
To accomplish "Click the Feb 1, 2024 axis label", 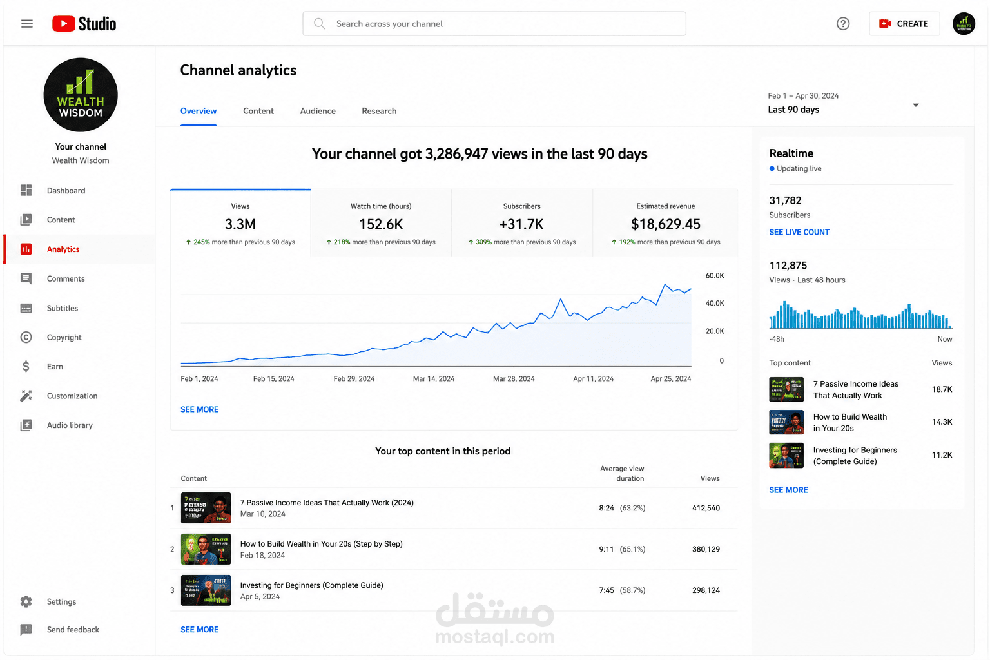I will pos(199,379).
